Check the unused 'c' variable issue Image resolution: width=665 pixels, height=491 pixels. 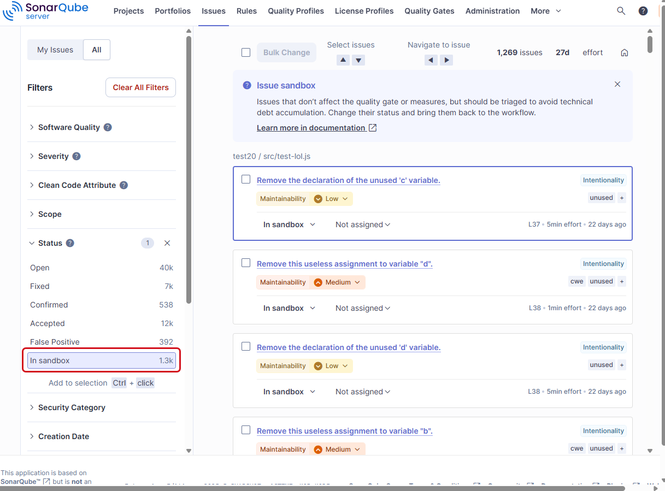coord(245,179)
